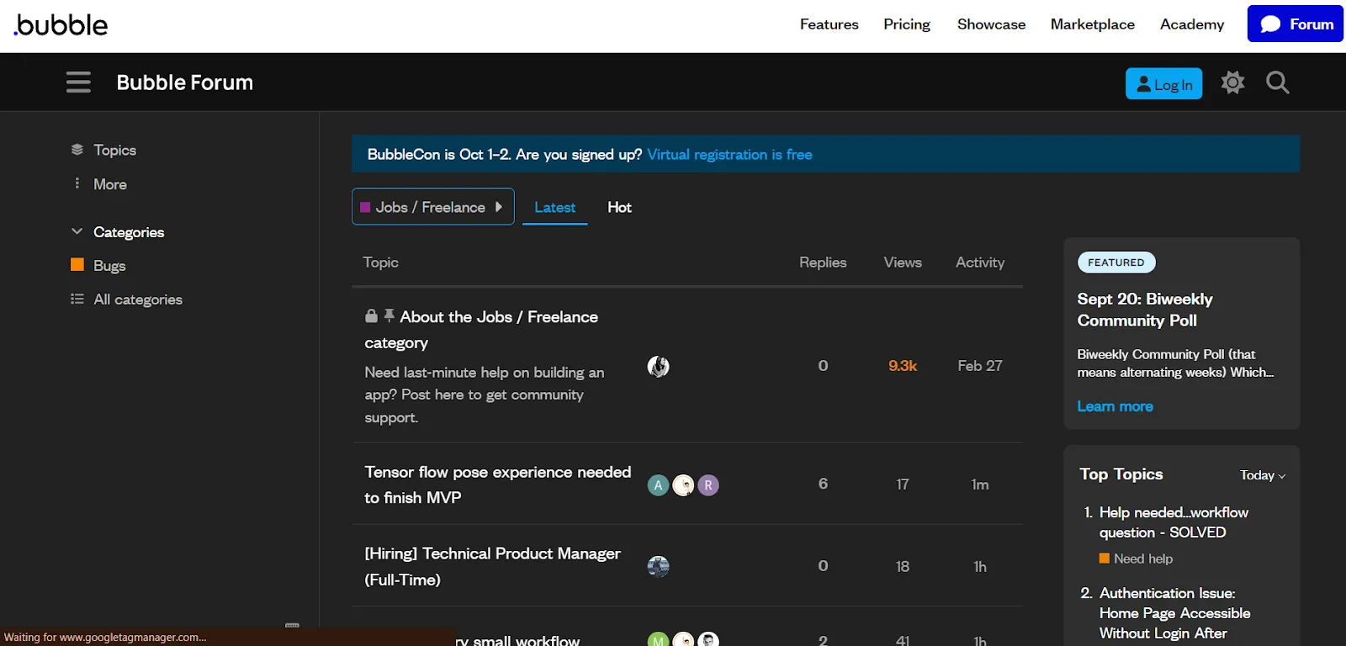Click avatar on About Jobs / Freelance topic
This screenshot has width=1346, height=646.
click(x=658, y=366)
